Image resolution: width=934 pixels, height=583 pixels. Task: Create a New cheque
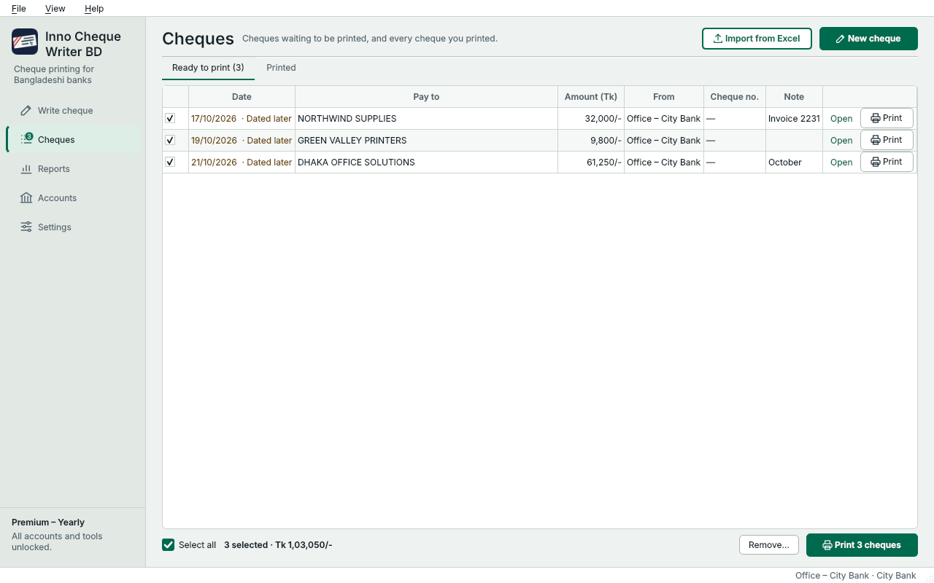(868, 39)
